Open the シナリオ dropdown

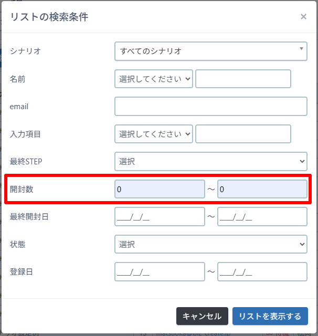[210, 51]
